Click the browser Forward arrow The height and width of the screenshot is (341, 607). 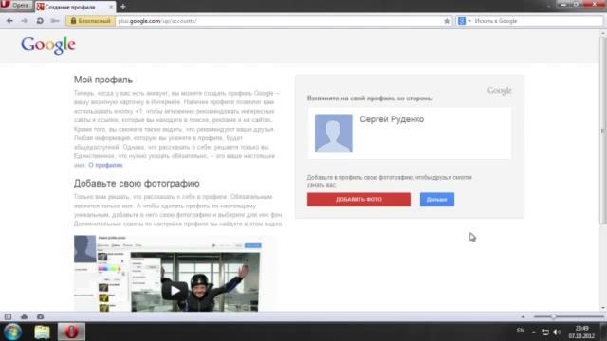(x=25, y=21)
